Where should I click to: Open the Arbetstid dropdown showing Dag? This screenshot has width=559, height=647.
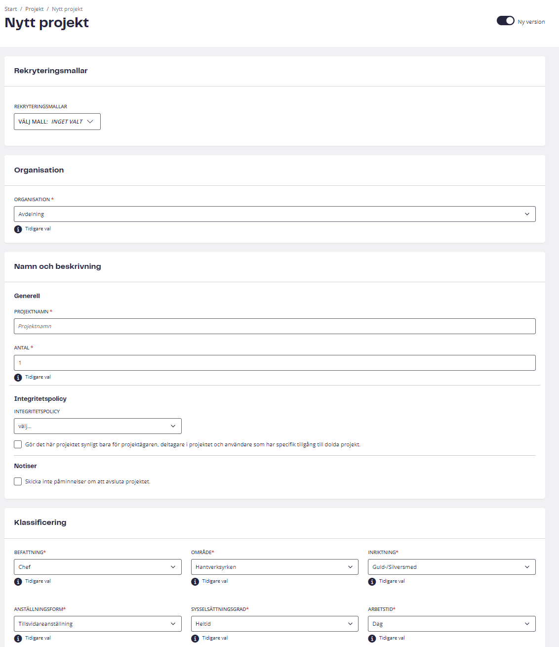[x=452, y=624]
